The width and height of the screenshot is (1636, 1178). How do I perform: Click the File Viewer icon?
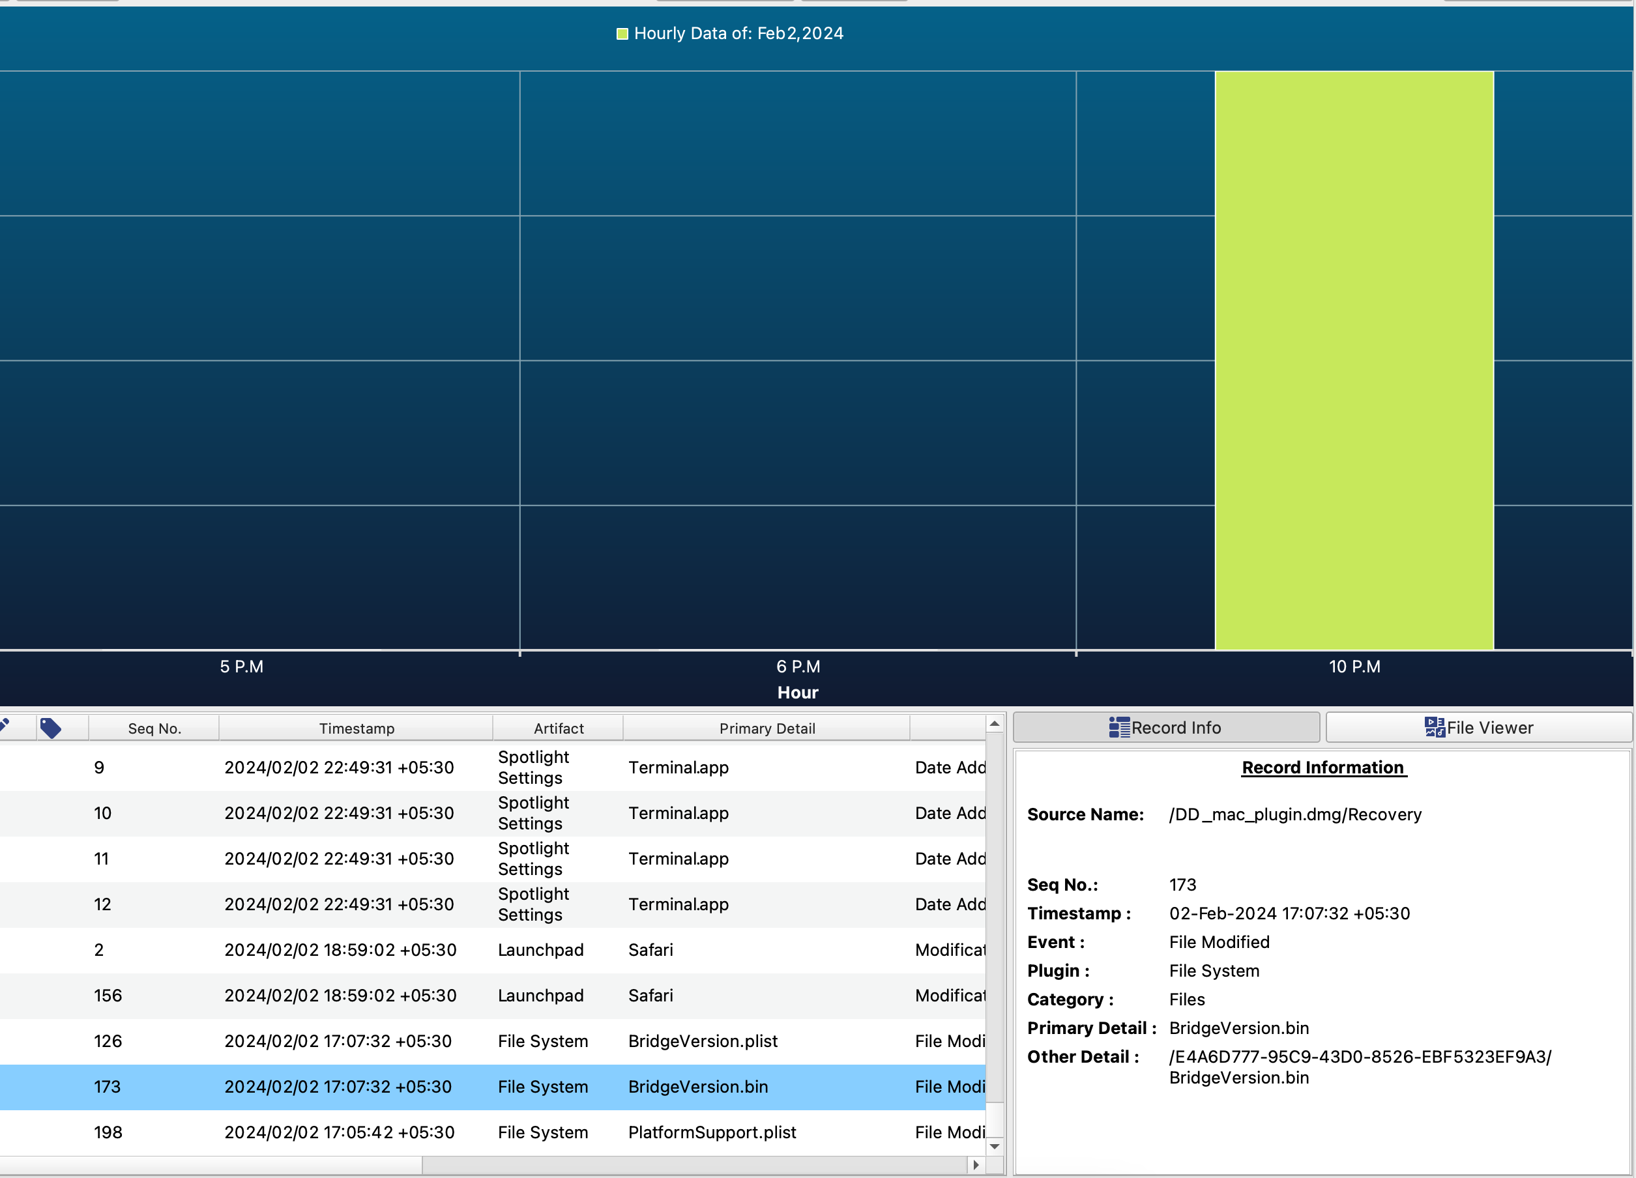pyautogui.click(x=1434, y=727)
